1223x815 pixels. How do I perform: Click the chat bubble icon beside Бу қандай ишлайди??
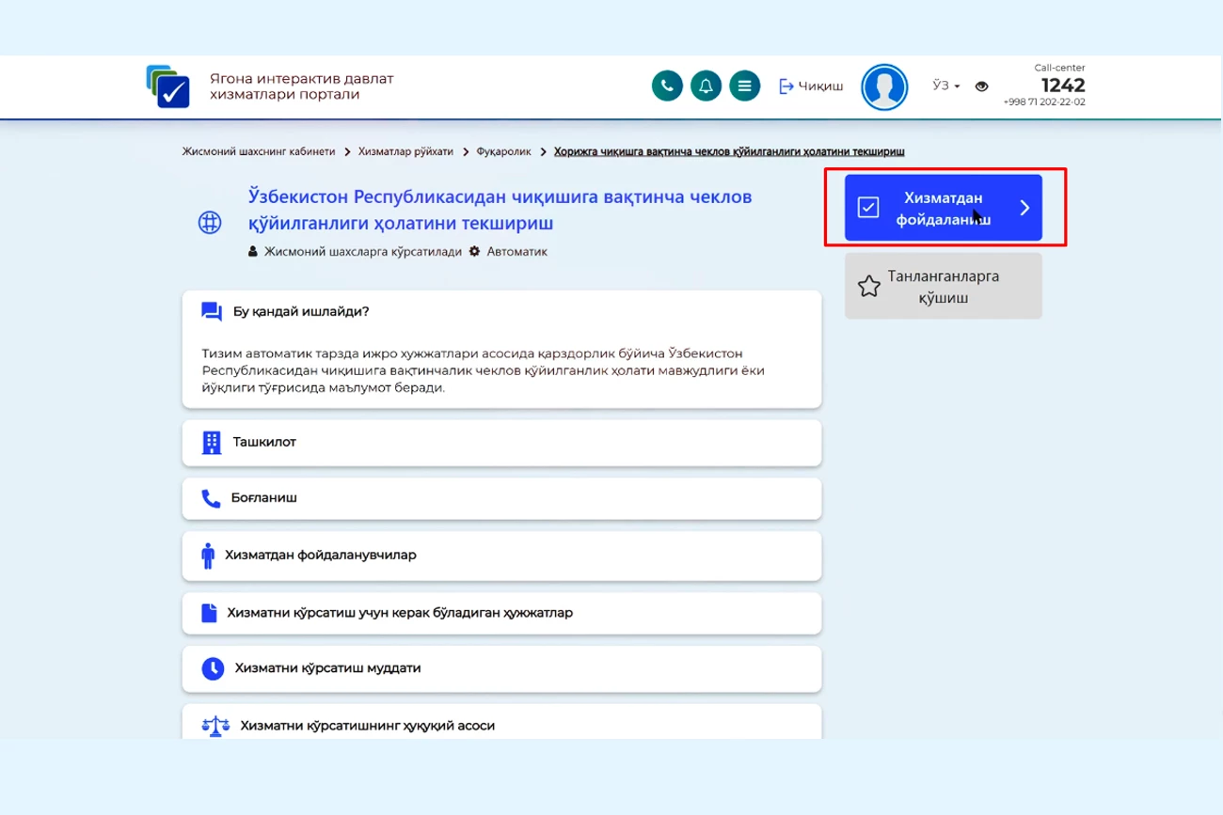point(212,311)
